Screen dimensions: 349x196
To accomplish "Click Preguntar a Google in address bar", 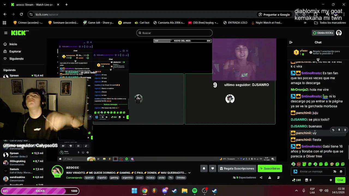I will pyautogui.click(x=274, y=14).
